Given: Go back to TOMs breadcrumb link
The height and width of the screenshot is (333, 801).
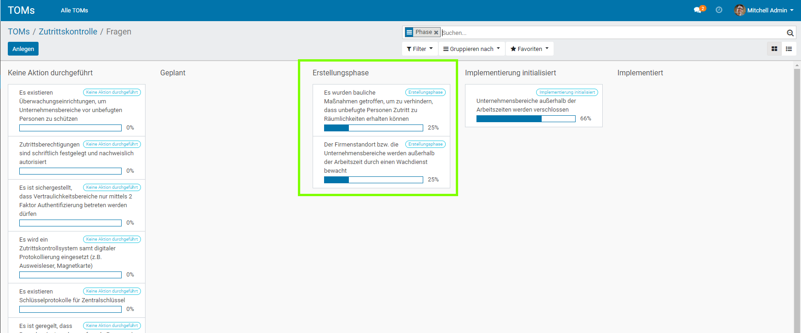Looking at the screenshot, I should [19, 32].
